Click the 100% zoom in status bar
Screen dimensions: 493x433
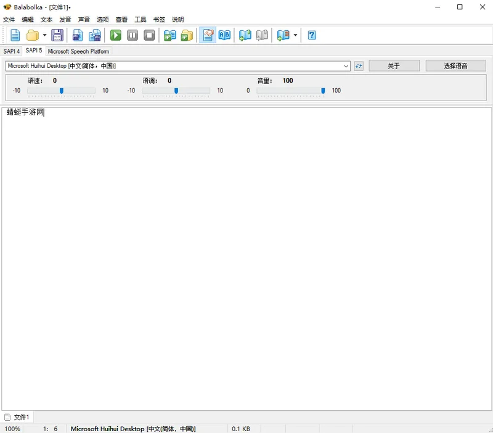[12, 429]
